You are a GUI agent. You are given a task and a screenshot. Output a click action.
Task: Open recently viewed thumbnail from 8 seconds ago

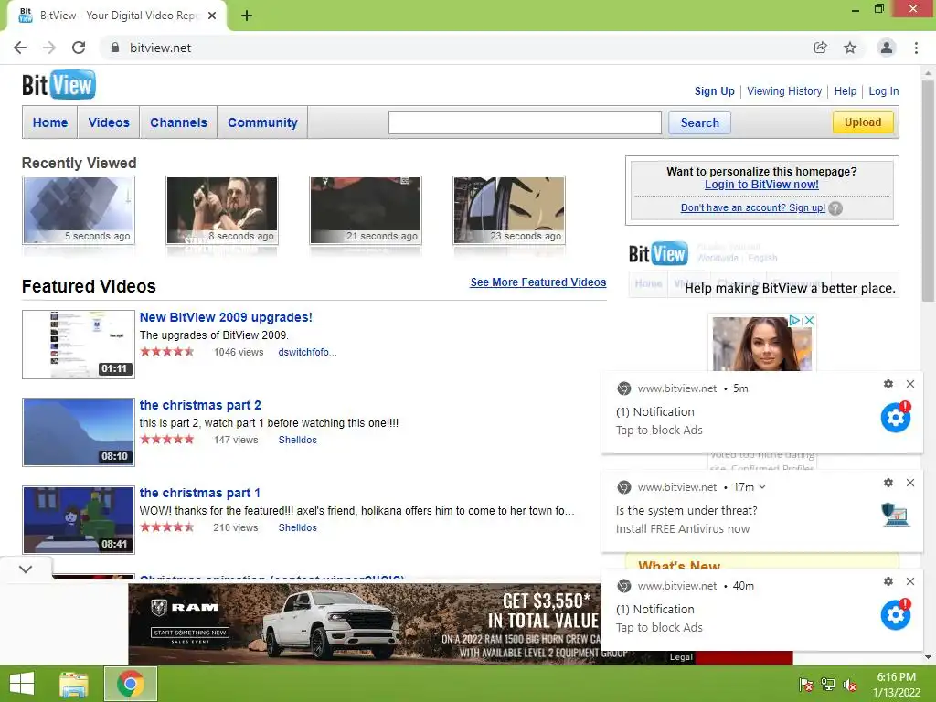(222, 210)
